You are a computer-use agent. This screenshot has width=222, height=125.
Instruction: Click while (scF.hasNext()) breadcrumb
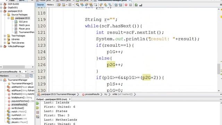point(122,94)
